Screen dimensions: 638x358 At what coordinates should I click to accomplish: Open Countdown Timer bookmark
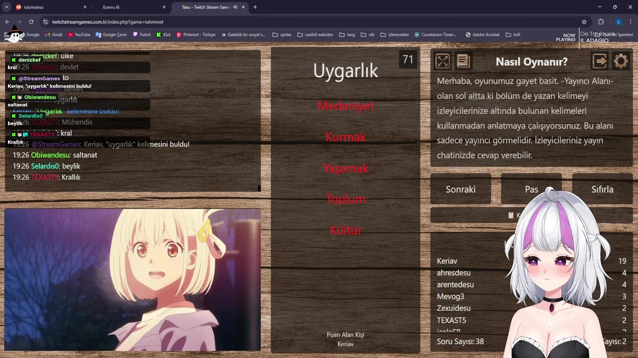coord(436,35)
